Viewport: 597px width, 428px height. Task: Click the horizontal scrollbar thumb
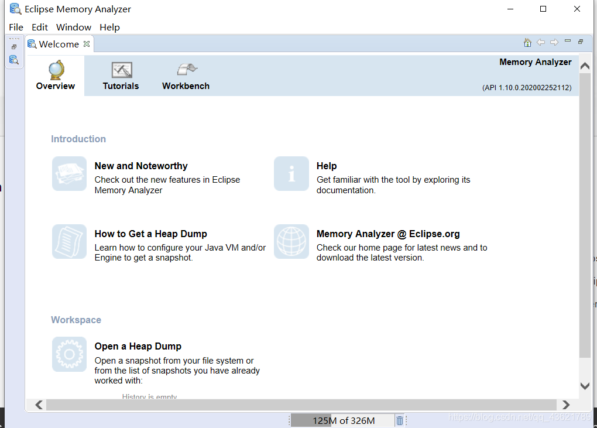click(x=301, y=405)
